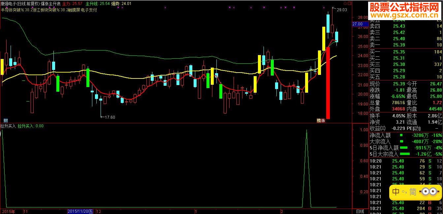Click the 日线 period label at bottom right
This screenshot has height=214, width=443.
[x=360, y=211]
